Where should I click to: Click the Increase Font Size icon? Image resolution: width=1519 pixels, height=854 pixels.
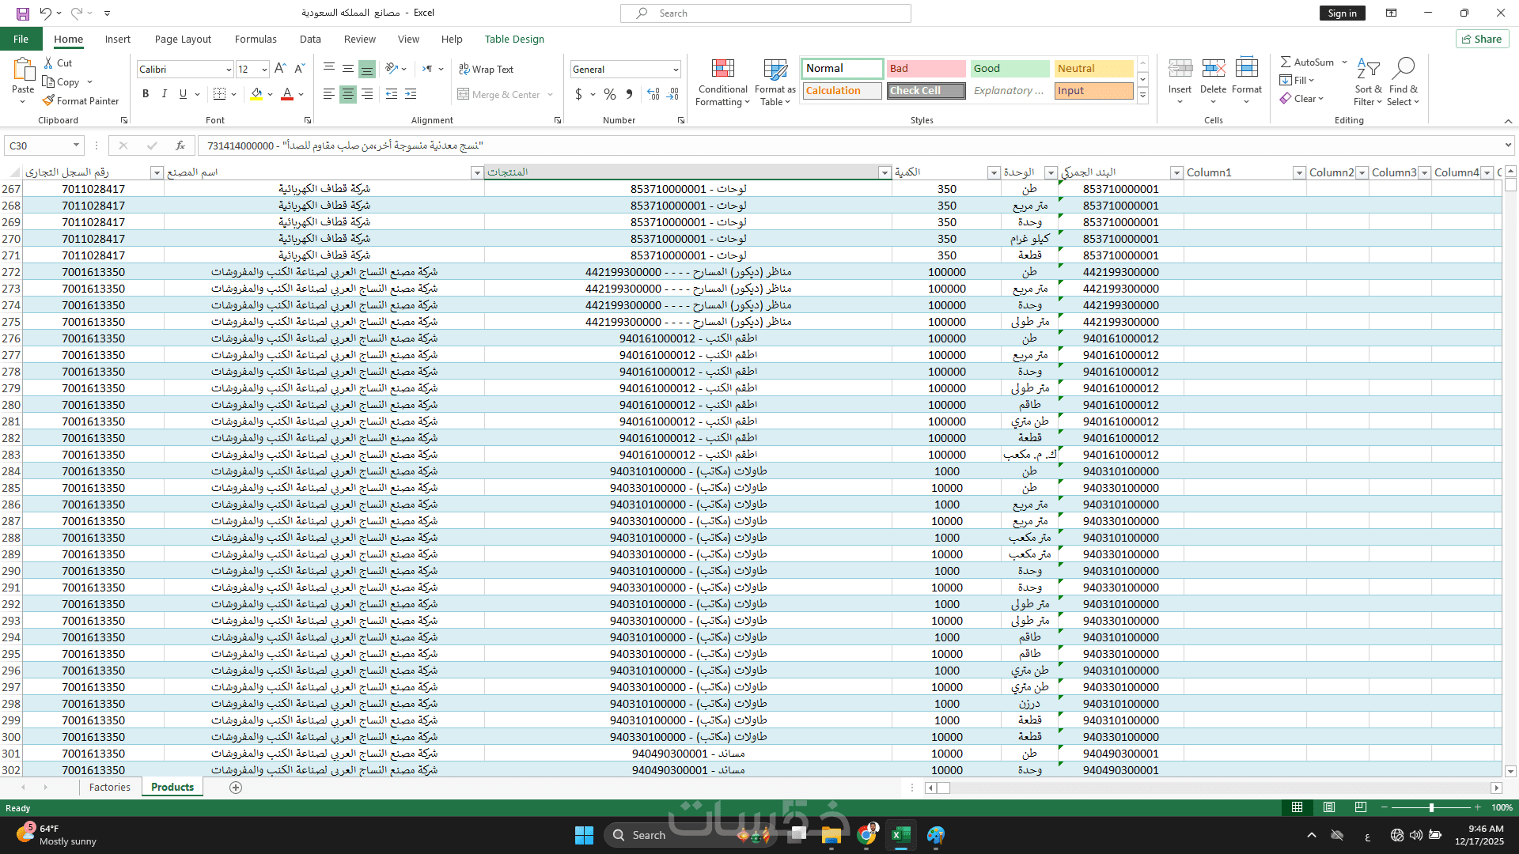pyautogui.click(x=280, y=69)
